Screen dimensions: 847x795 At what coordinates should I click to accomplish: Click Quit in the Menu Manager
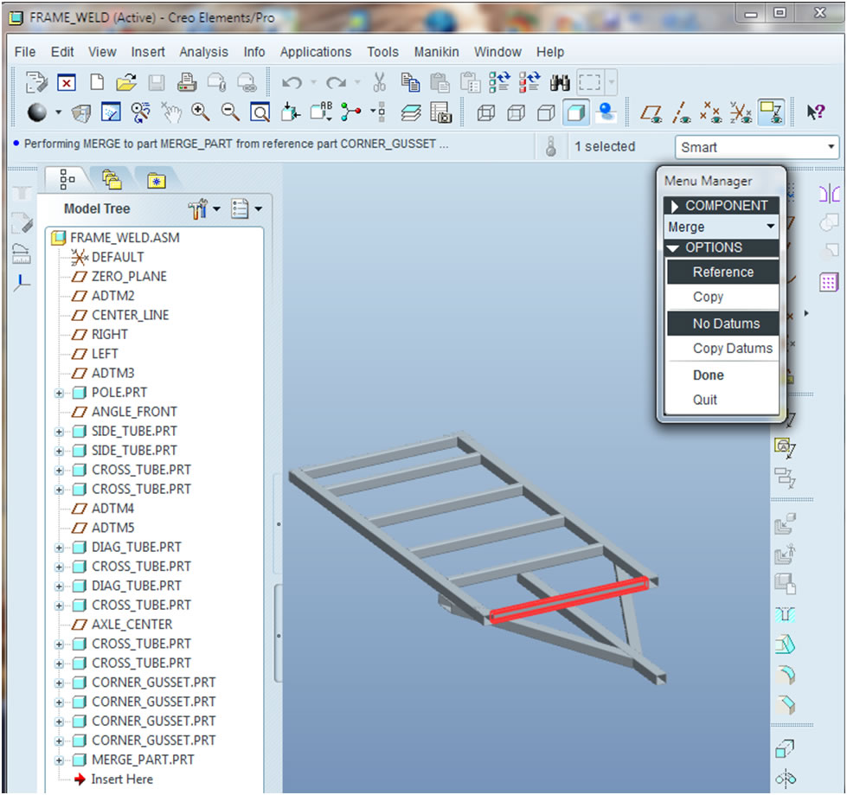tap(705, 400)
